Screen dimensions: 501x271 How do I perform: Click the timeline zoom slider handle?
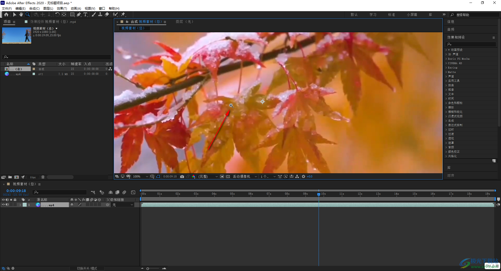tap(148, 268)
